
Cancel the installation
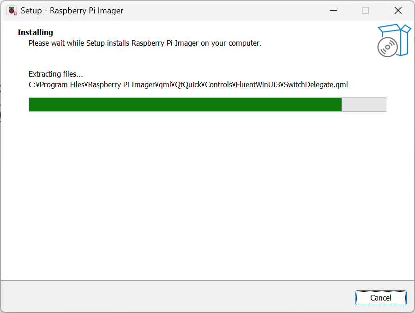point(381,298)
